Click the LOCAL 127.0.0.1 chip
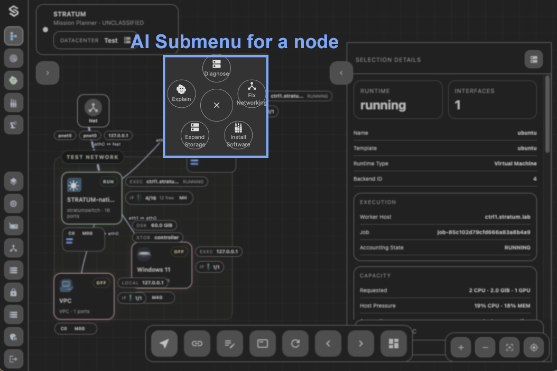Image resolution: width=557 pixels, height=371 pixels. point(143,283)
